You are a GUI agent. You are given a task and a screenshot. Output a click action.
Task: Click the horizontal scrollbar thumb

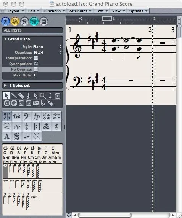pos(105,215)
